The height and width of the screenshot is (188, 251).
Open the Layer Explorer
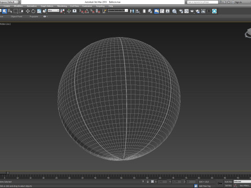[150, 11]
